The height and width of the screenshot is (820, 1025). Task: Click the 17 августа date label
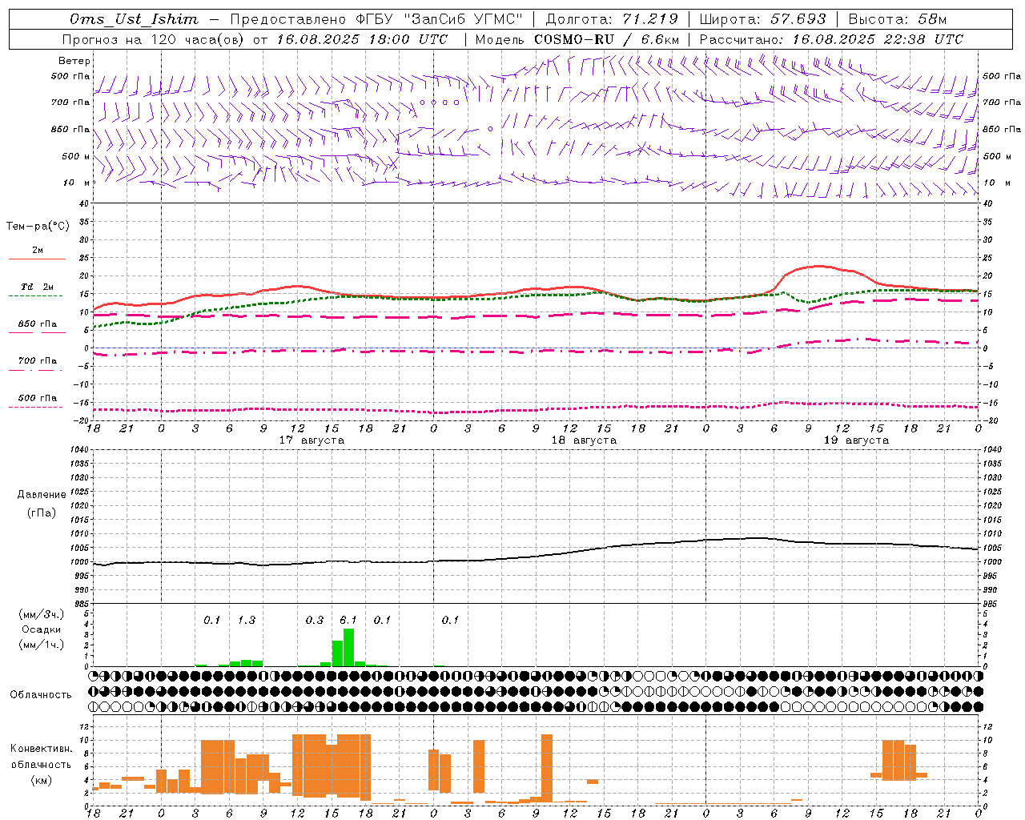click(312, 440)
